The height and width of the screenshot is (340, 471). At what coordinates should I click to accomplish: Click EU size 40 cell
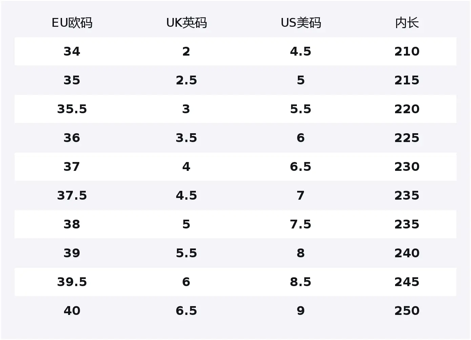[72, 311]
